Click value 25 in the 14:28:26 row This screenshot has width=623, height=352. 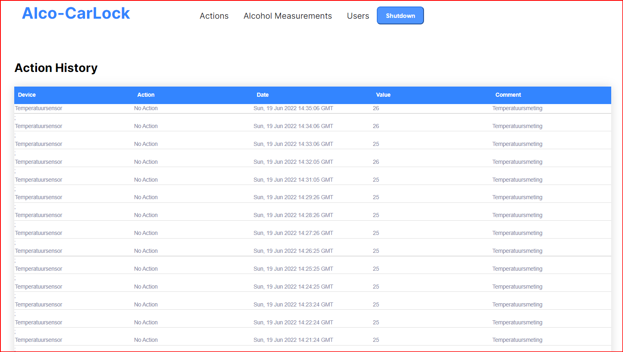376,215
